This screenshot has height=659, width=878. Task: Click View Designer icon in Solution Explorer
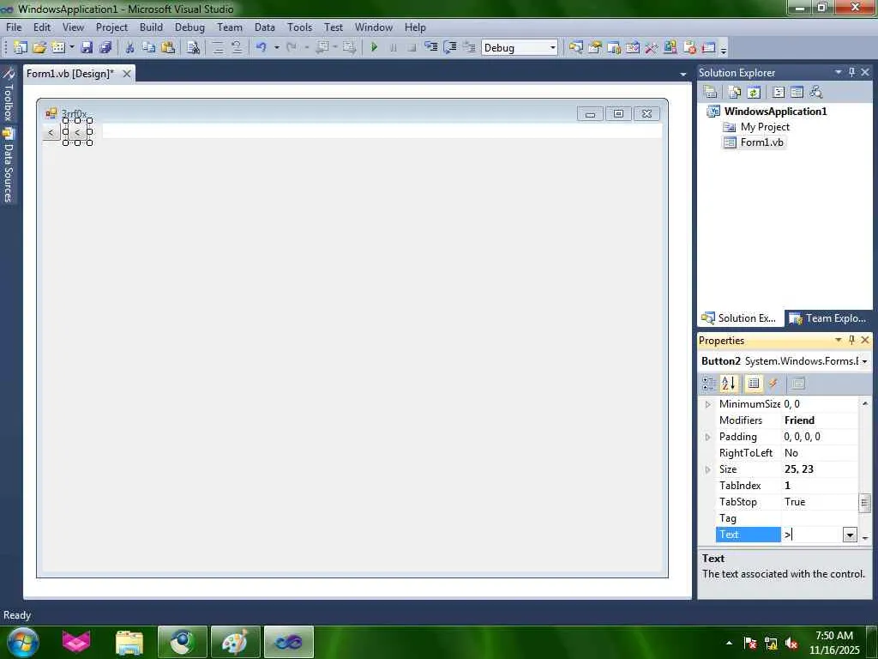coord(797,92)
